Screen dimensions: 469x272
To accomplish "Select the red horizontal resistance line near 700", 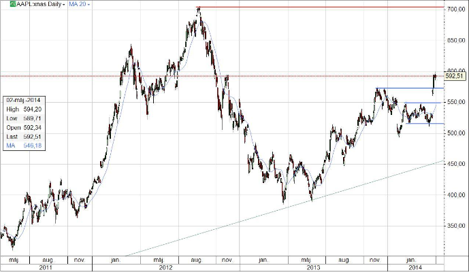I will (x=320, y=7).
